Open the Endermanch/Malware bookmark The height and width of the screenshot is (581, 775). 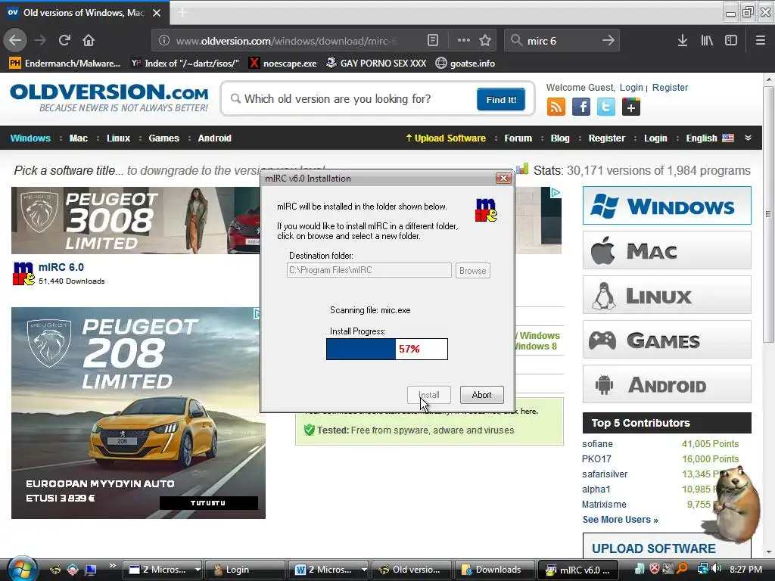pyautogui.click(x=65, y=64)
